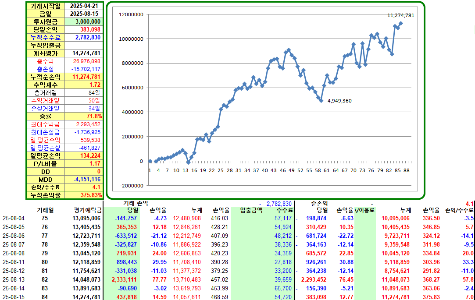Image resolution: width=475 pixels, height=300 pixels.
Task: Click fee cell 38,336 in 25-08-07 row
Action: click(283, 245)
